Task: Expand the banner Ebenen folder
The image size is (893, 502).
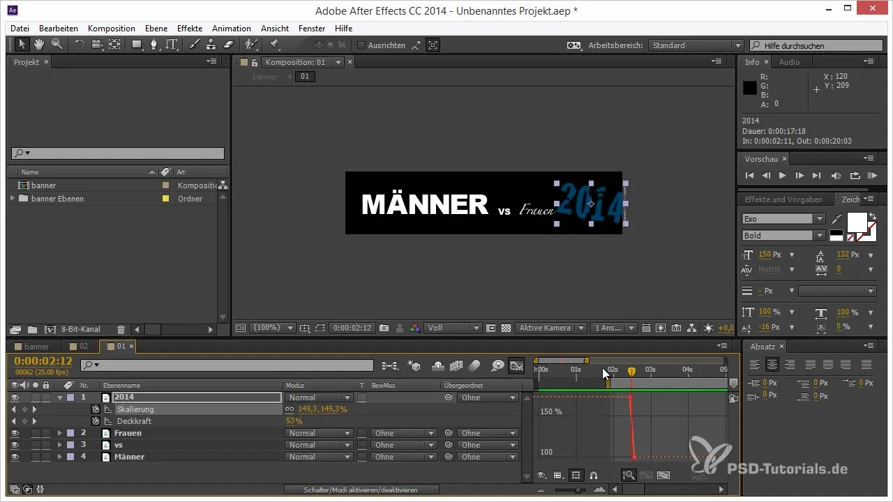Action: (12, 199)
